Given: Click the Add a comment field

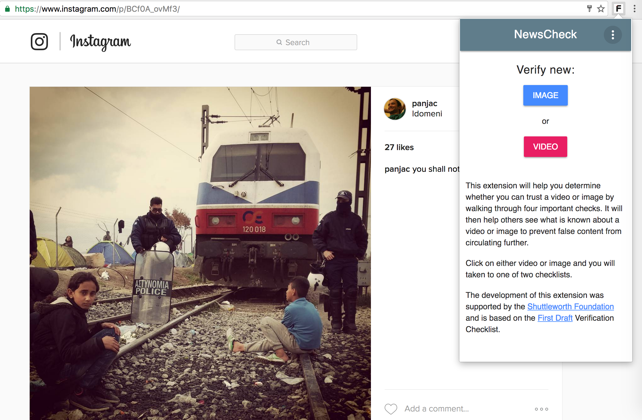Looking at the screenshot, I should (437, 409).
